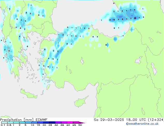Pick the 15–20 mm legend color swatch
Screen dimensions: 164x126
[x=40, y=123]
